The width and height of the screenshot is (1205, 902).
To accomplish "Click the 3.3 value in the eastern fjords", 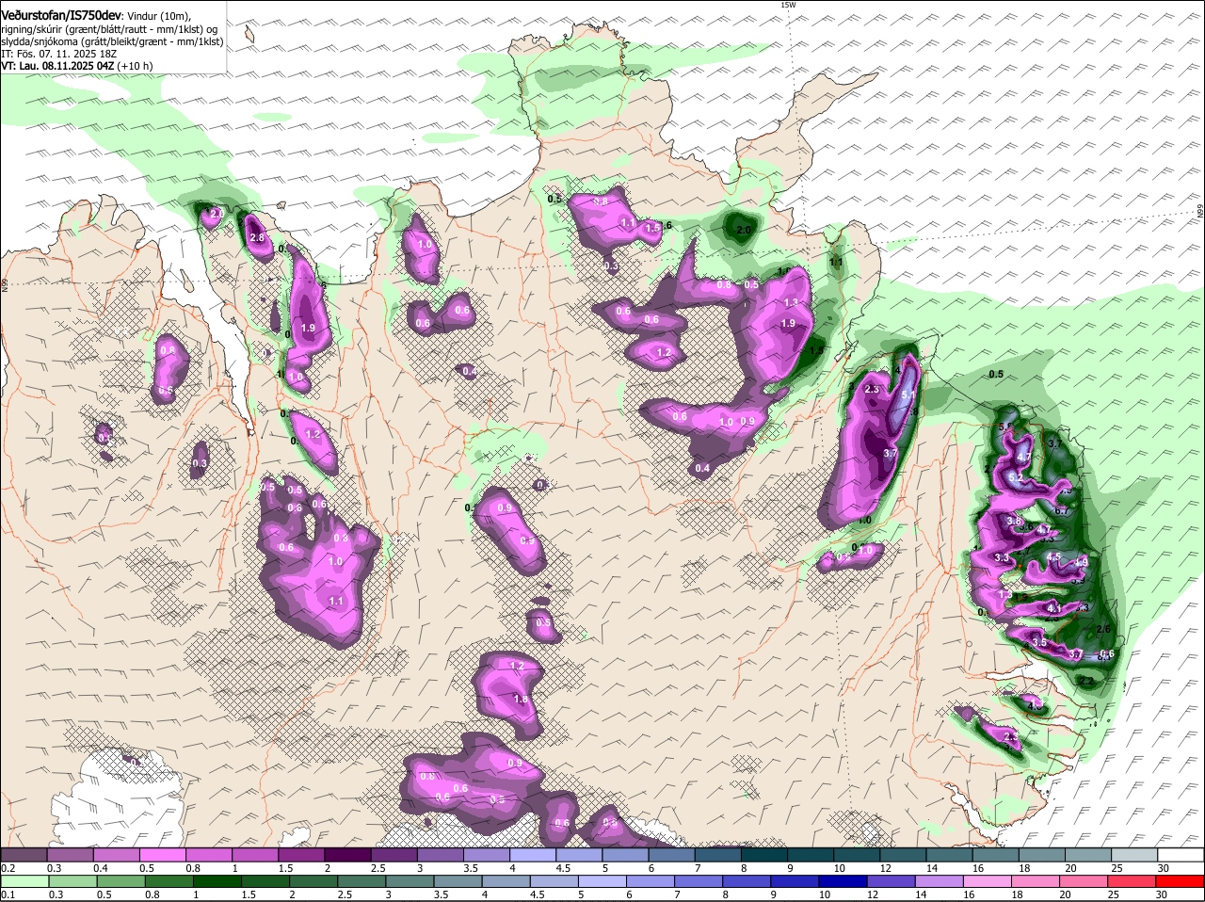I will (1001, 558).
